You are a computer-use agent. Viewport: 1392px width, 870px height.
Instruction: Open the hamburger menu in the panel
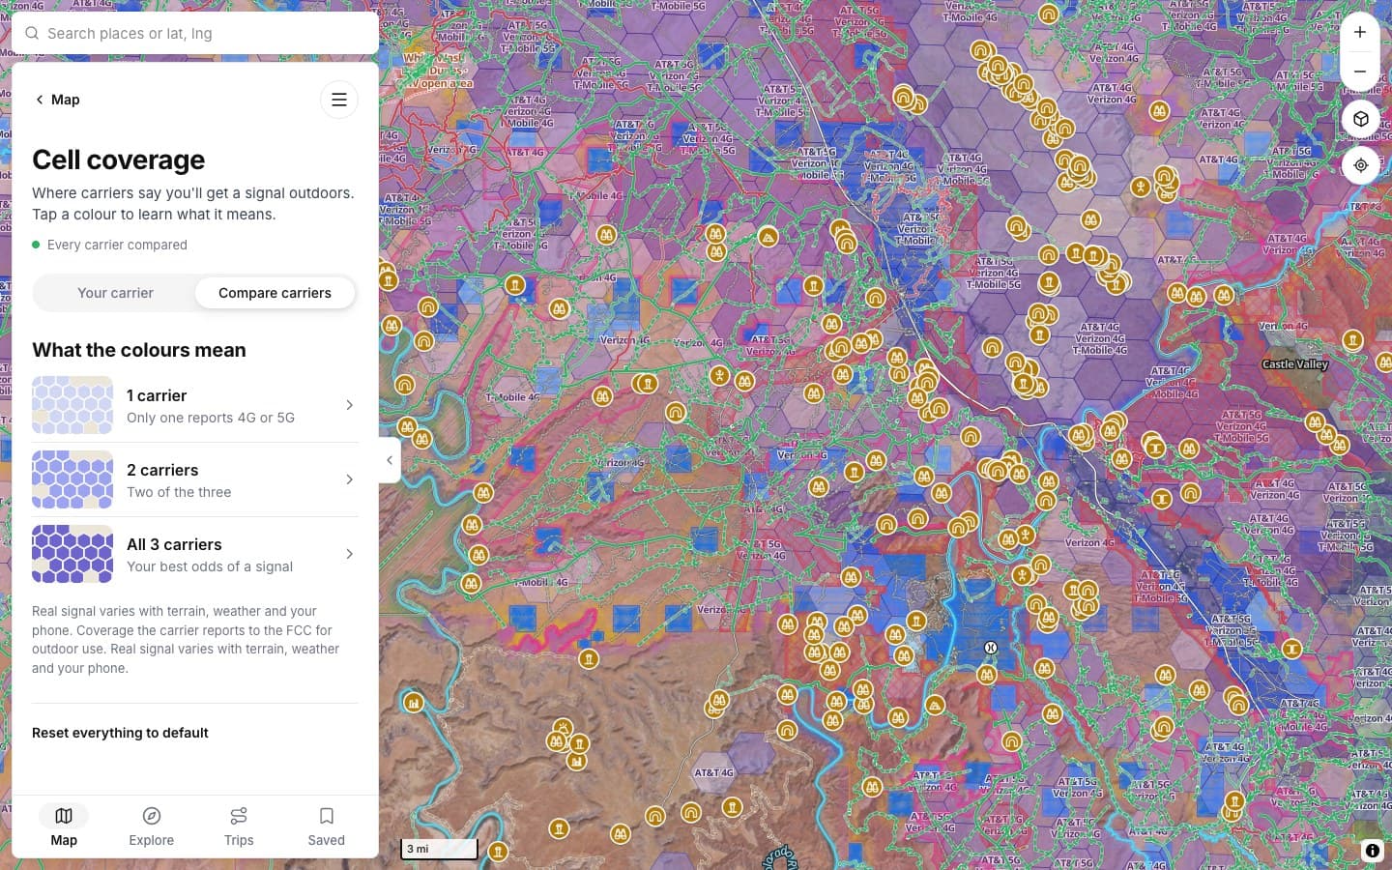point(339,100)
